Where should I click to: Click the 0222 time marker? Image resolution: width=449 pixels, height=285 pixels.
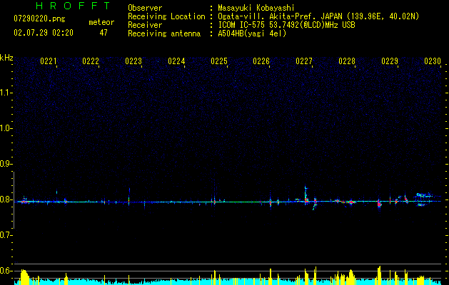click(91, 61)
